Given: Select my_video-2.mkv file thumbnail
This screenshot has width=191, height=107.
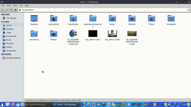Looking at the screenshot, I should click(x=112, y=34).
